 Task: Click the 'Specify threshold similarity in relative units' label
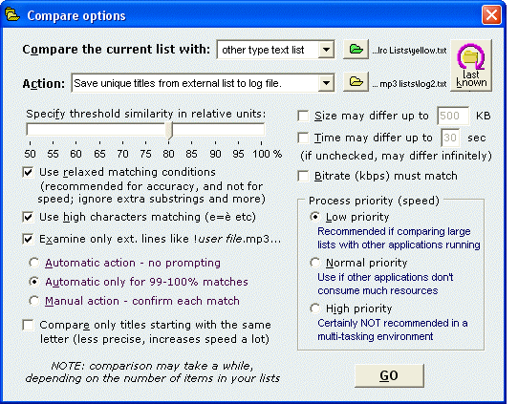[x=146, y=114]
